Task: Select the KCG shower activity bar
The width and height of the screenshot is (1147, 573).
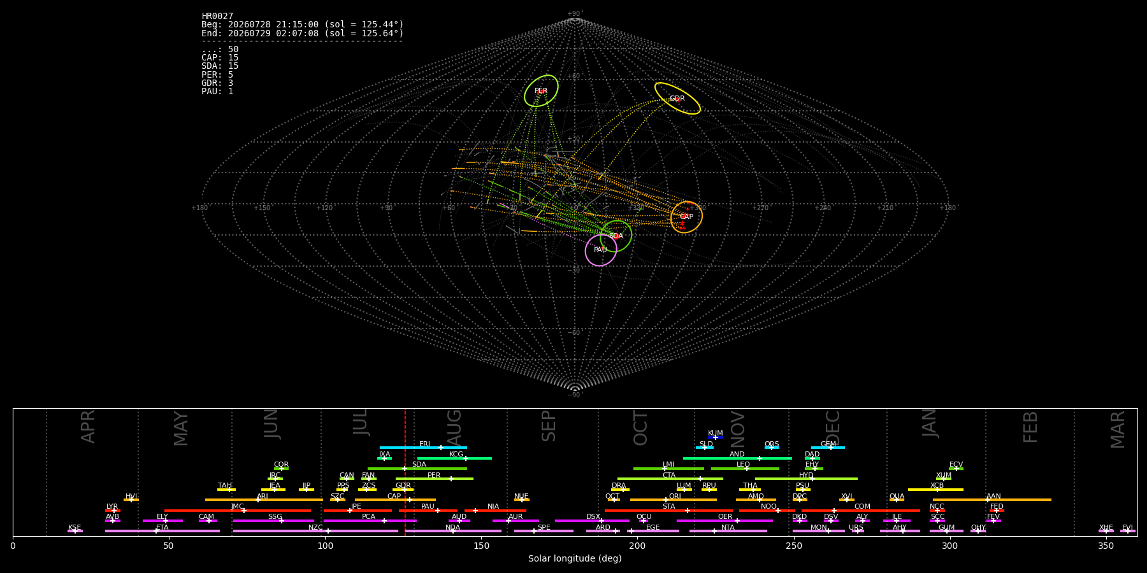Action: [454, 458]
